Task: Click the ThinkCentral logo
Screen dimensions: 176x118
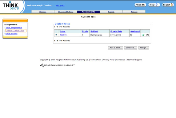Action: (x=11, y=6)
